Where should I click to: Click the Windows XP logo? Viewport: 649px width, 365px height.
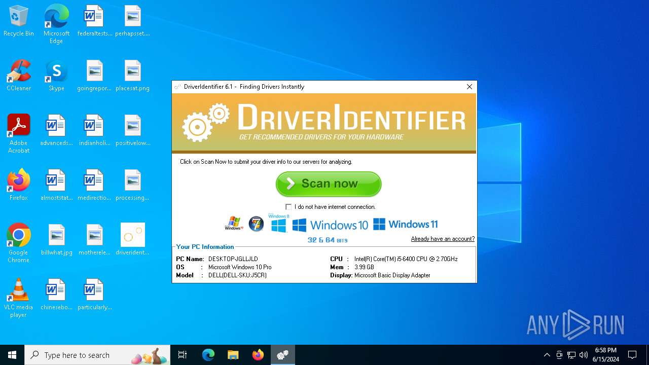point(234,224)
